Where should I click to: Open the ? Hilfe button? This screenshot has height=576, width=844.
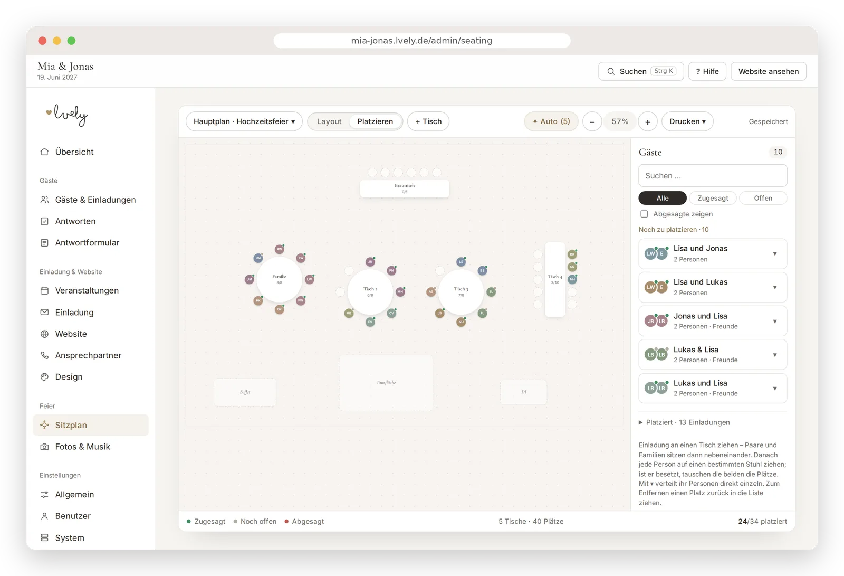[707, 71]
